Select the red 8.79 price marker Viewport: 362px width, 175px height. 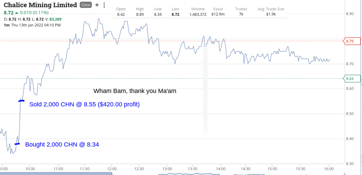(352, 41)
